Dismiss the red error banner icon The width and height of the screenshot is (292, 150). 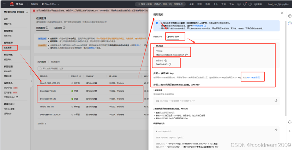34,10
